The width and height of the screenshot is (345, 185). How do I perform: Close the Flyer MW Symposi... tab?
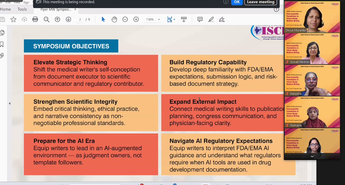75,9
